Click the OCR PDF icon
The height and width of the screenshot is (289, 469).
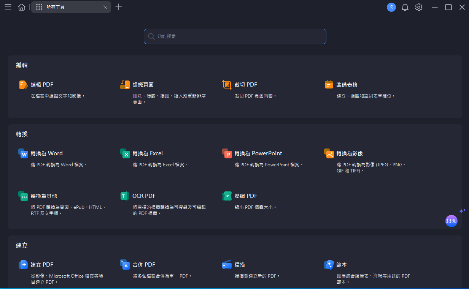tap(124, 196)
